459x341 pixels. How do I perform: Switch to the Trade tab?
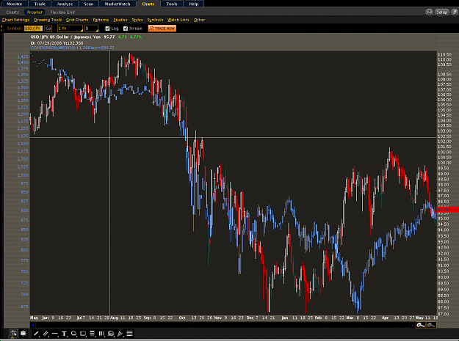40,4
